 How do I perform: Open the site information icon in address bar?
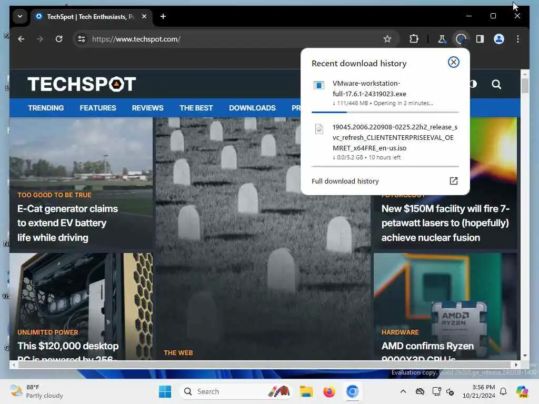pyautogui.click(x=82, y=39)
